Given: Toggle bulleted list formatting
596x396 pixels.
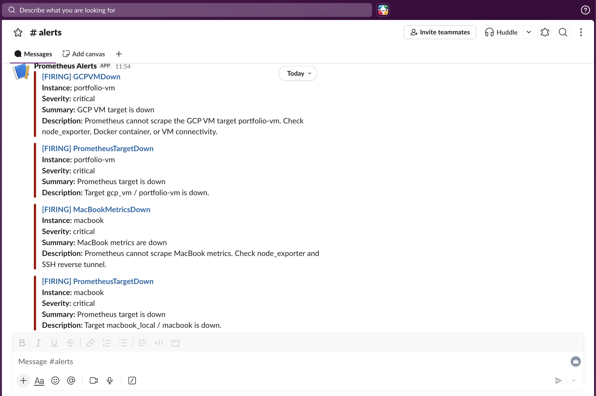Looking at the screenshot, I should coord(123,343).
